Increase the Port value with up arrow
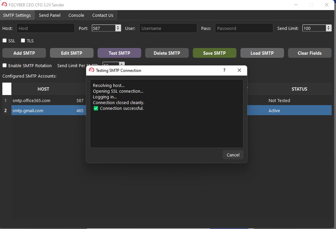The image size is (336, 229). 118,27
